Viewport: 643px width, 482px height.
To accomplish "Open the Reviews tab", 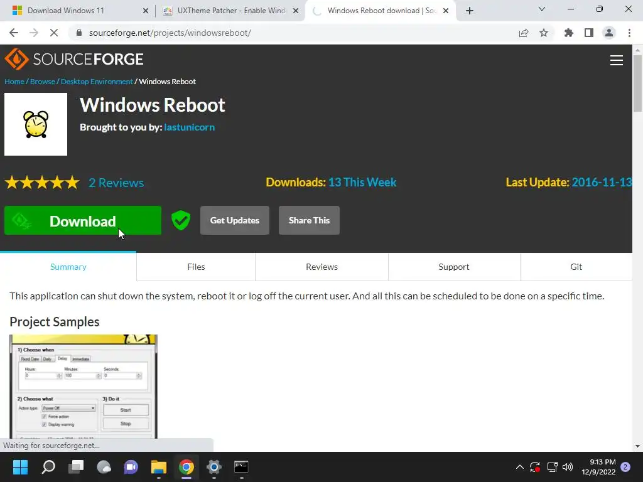I will coord(322,267).
